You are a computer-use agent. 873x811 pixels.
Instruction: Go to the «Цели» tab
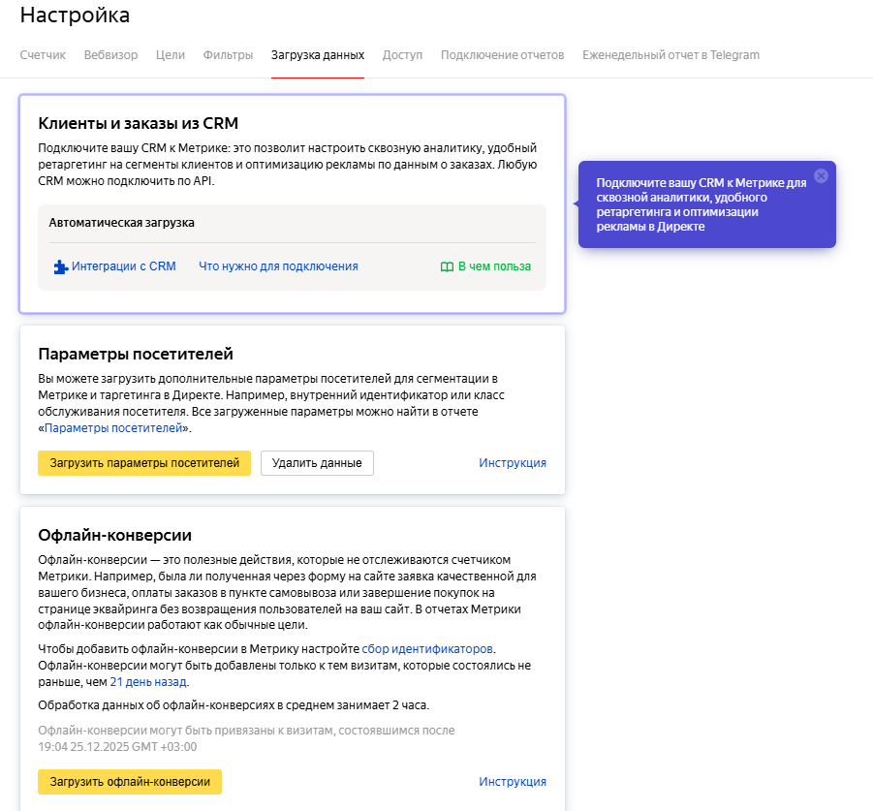tap(171, 55)
